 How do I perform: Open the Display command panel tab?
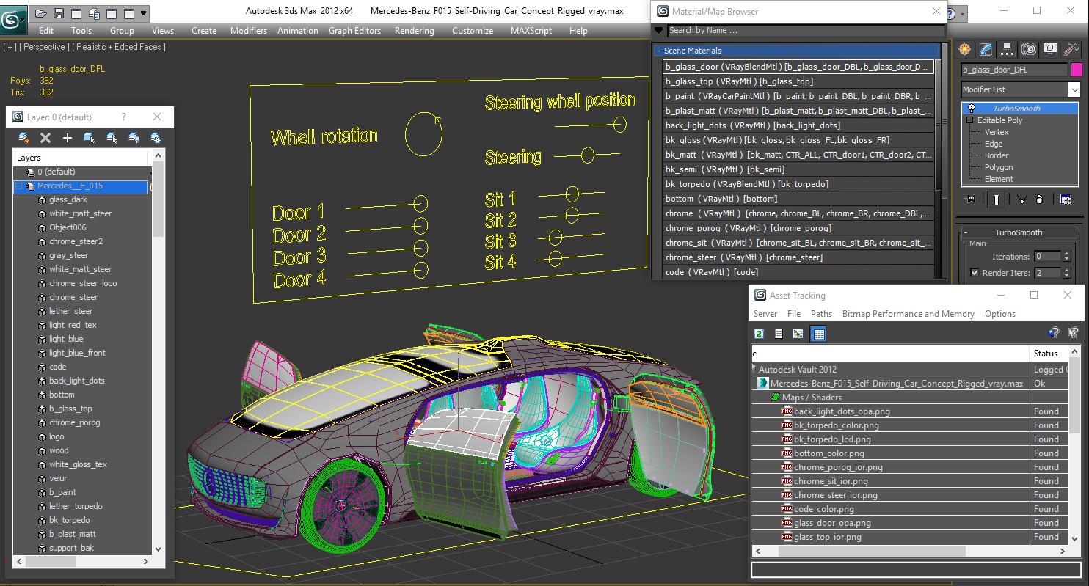1050,49
